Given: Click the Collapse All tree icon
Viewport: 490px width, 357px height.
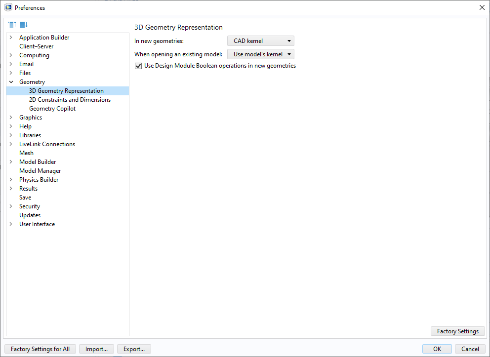Looking at the screenshot, I should coord(12,24).
